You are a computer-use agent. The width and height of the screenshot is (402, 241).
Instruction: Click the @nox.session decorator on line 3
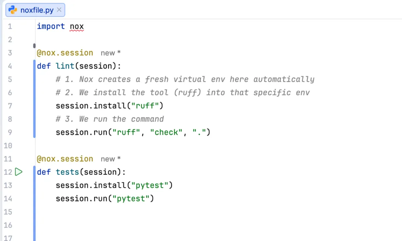click(65, 53)
